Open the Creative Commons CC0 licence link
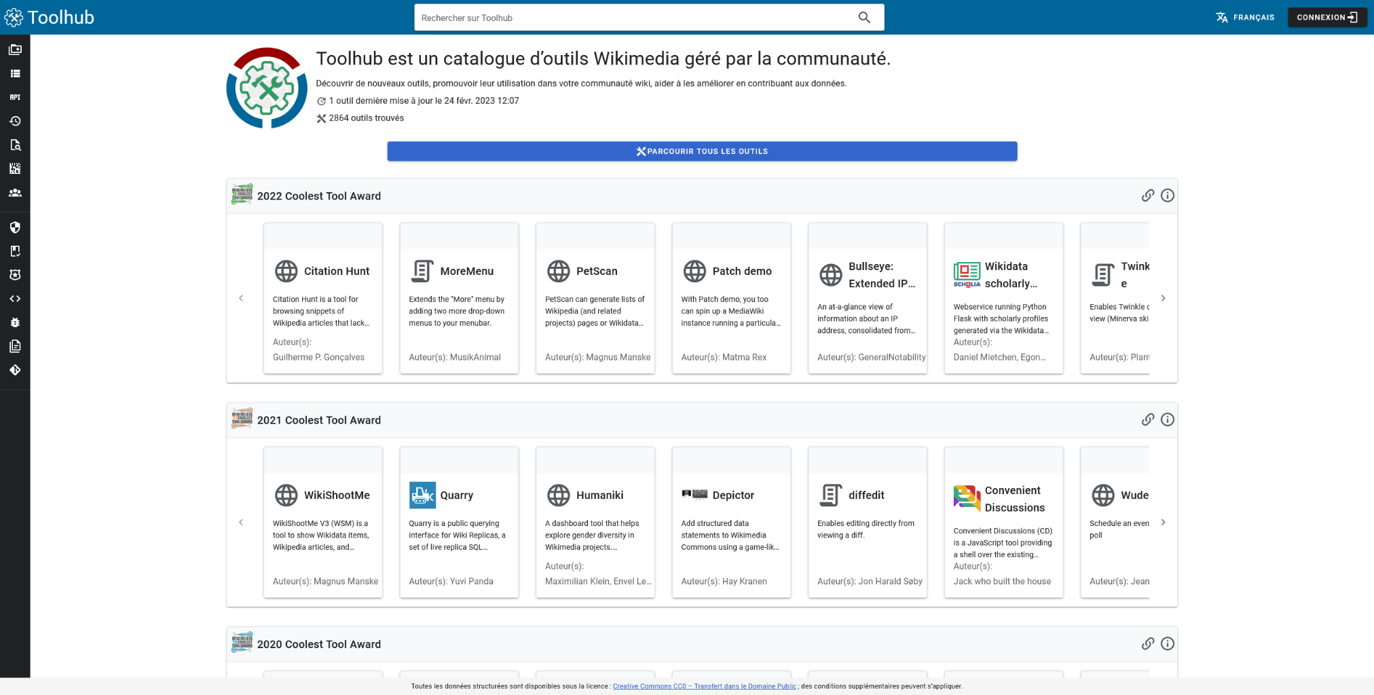Viewport: 1374px width, 695px height. coord(704,686)
